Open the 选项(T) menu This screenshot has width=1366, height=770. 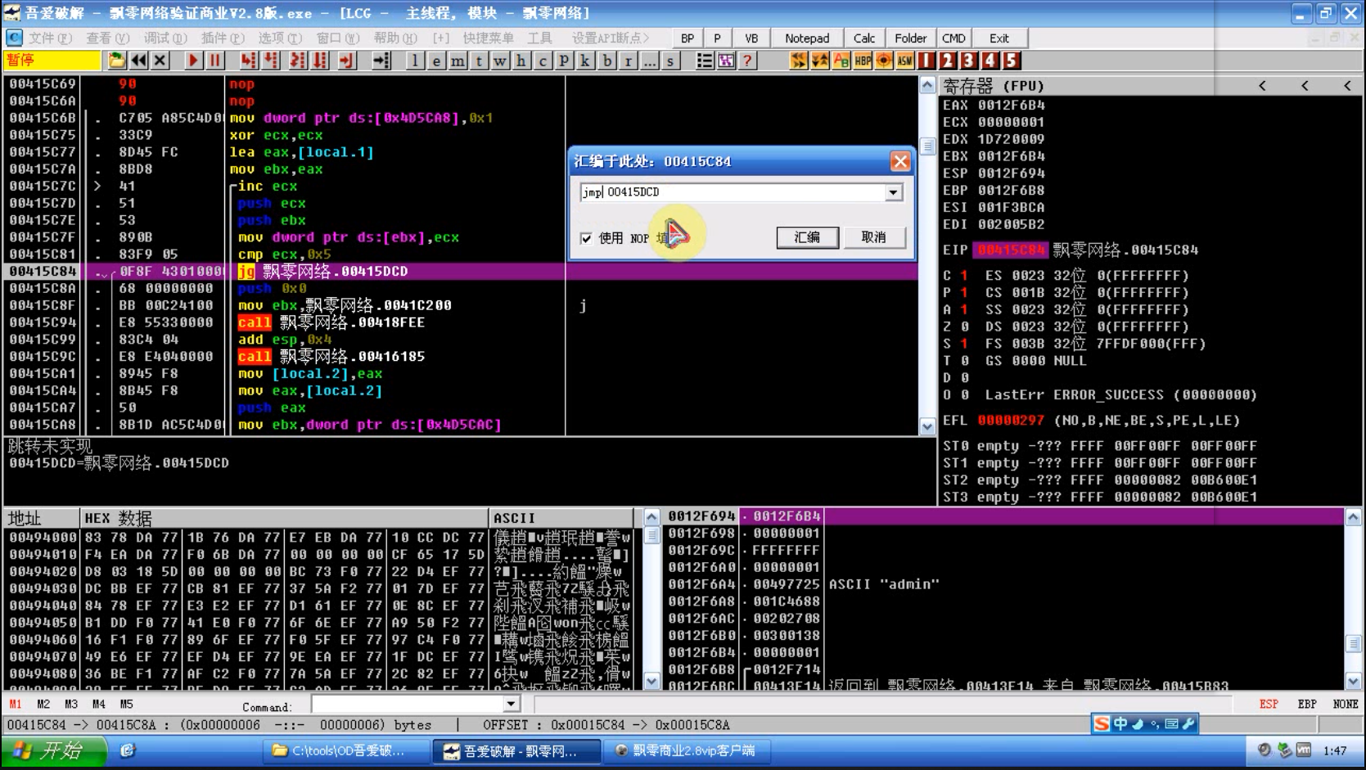click(280, 38)
